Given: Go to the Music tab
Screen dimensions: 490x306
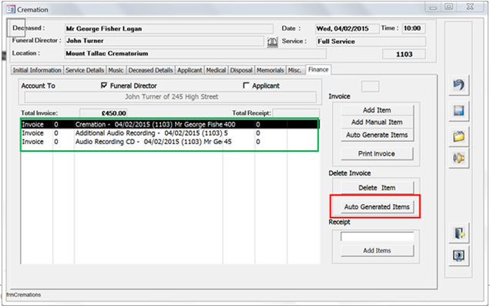Looking at the screenshot, I should [116, 70].
